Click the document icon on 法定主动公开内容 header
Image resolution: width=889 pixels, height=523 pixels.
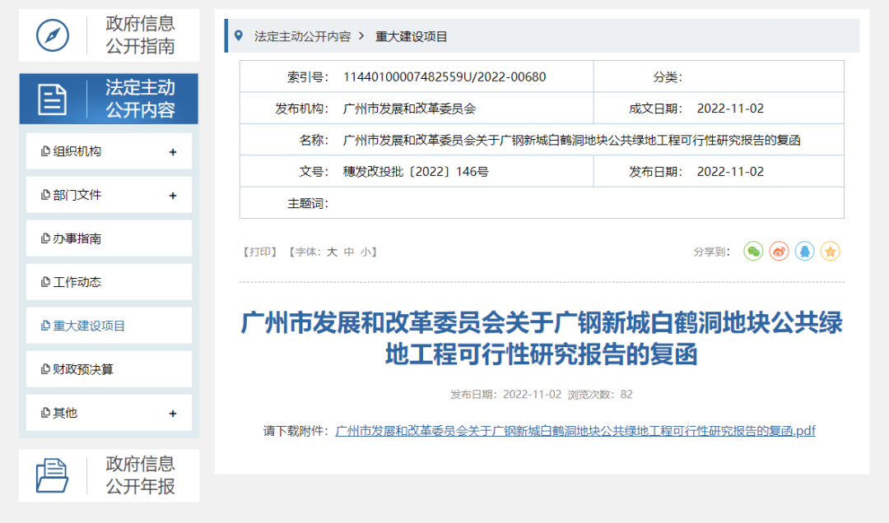[54, 99]
